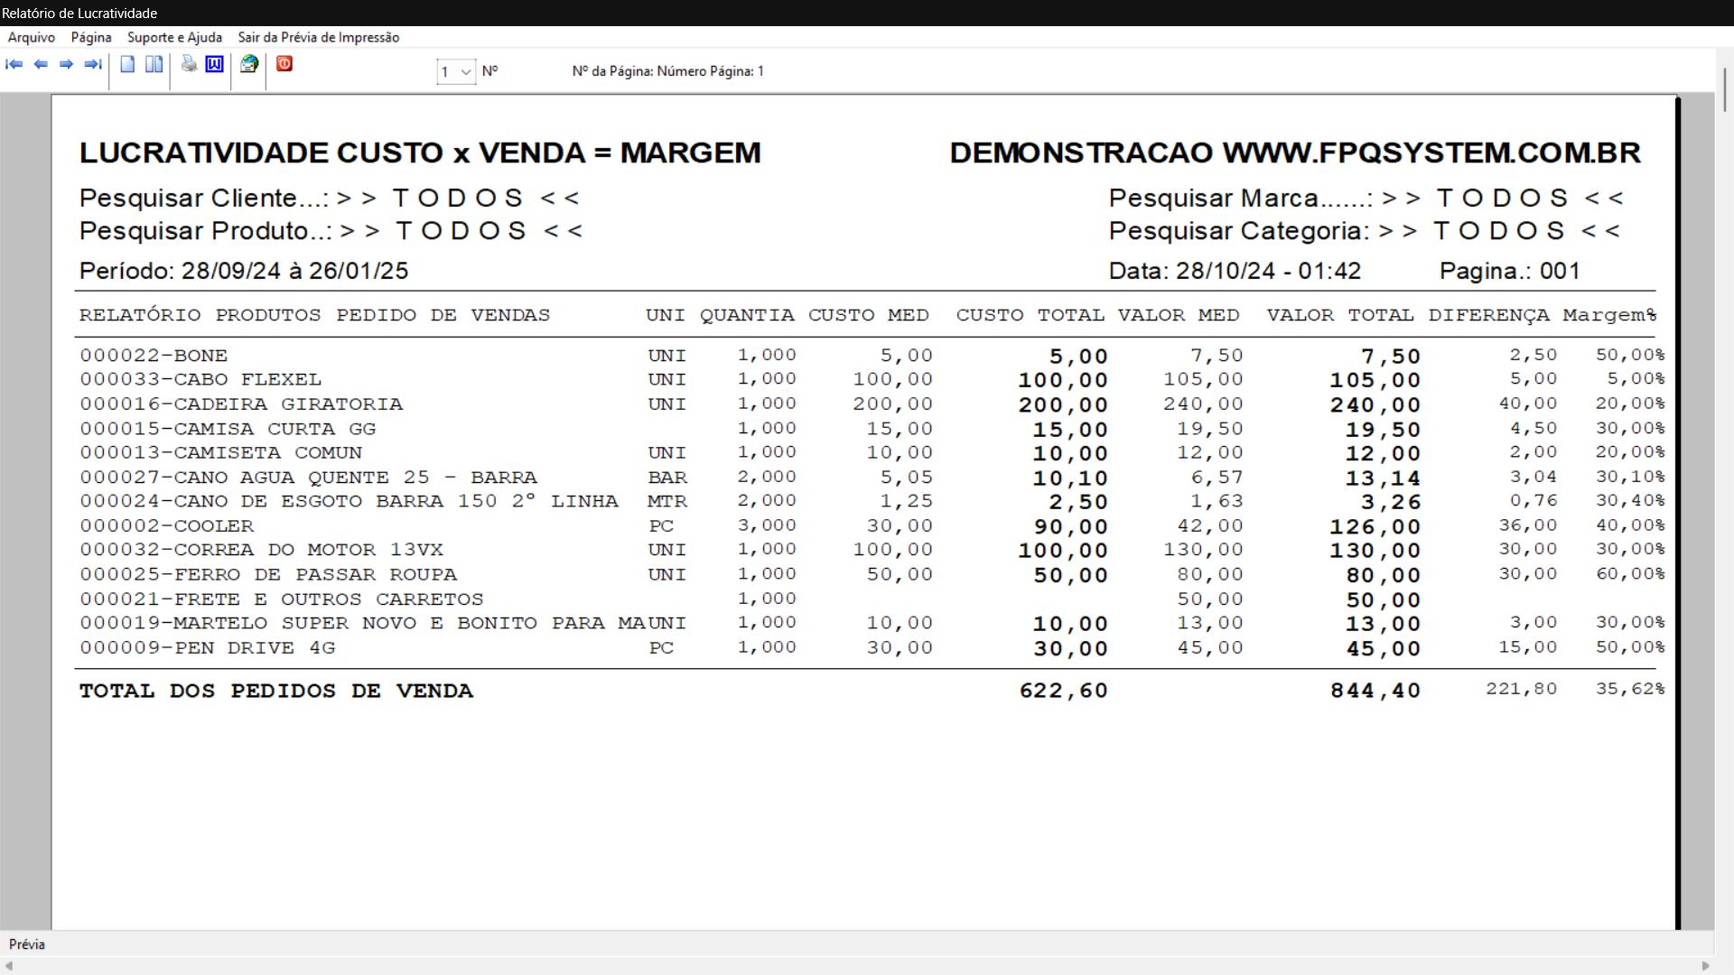Click the Margem% column header
This screenshot has height=975, width=1734.
(x=1610, y=315)
